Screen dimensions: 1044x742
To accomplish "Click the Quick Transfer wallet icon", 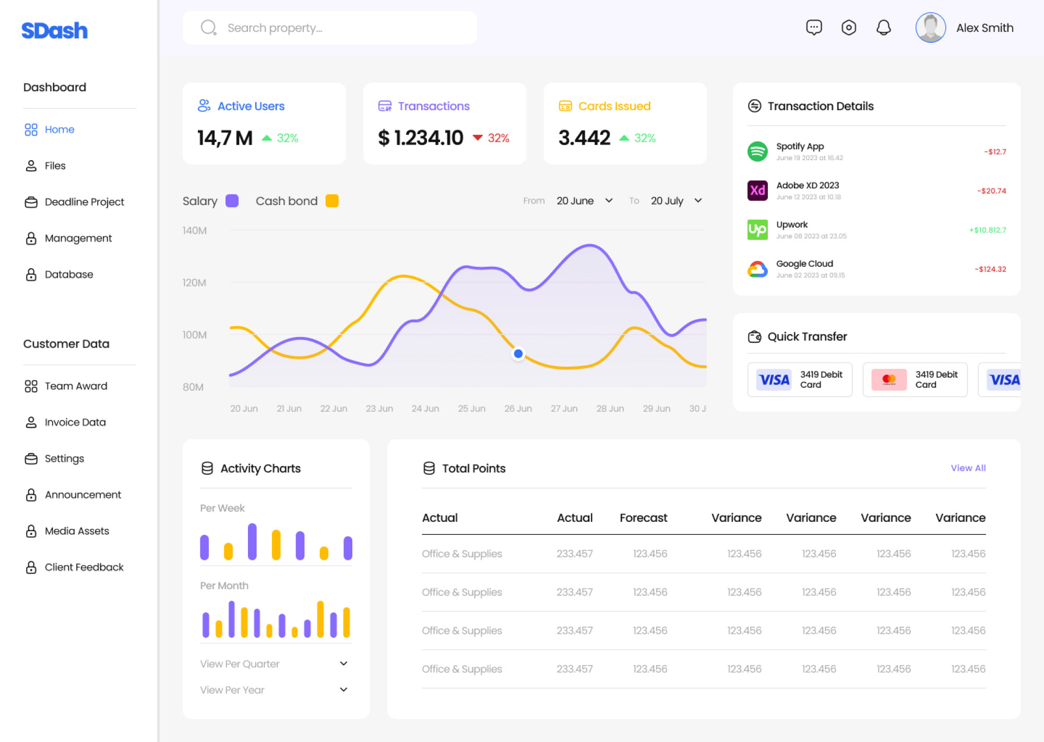I will click(x=754, y=337).
